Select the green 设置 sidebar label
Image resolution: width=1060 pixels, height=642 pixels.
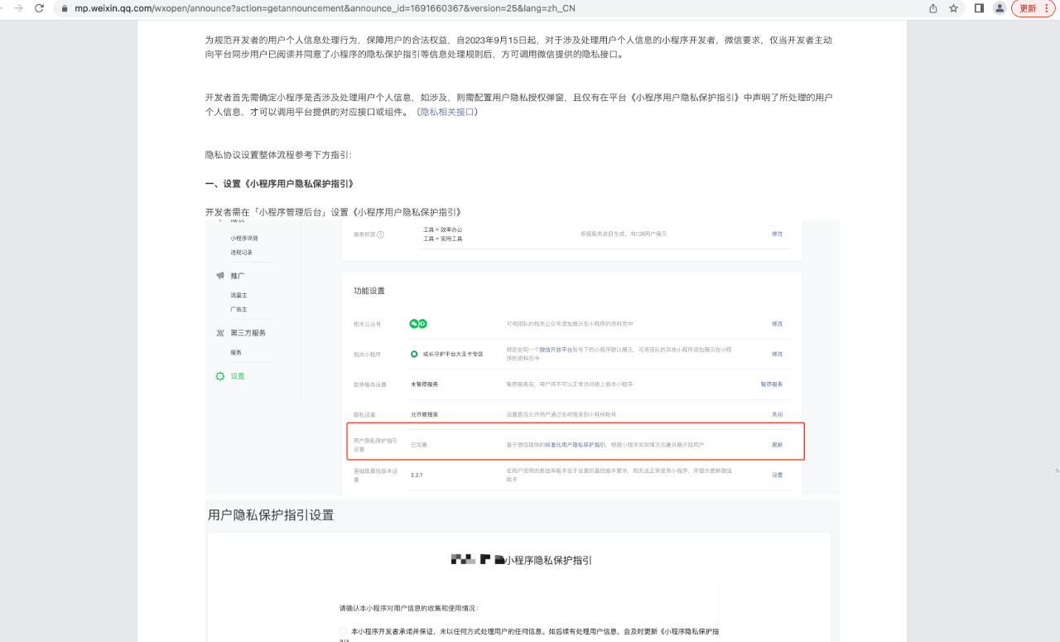click(238, 376)
